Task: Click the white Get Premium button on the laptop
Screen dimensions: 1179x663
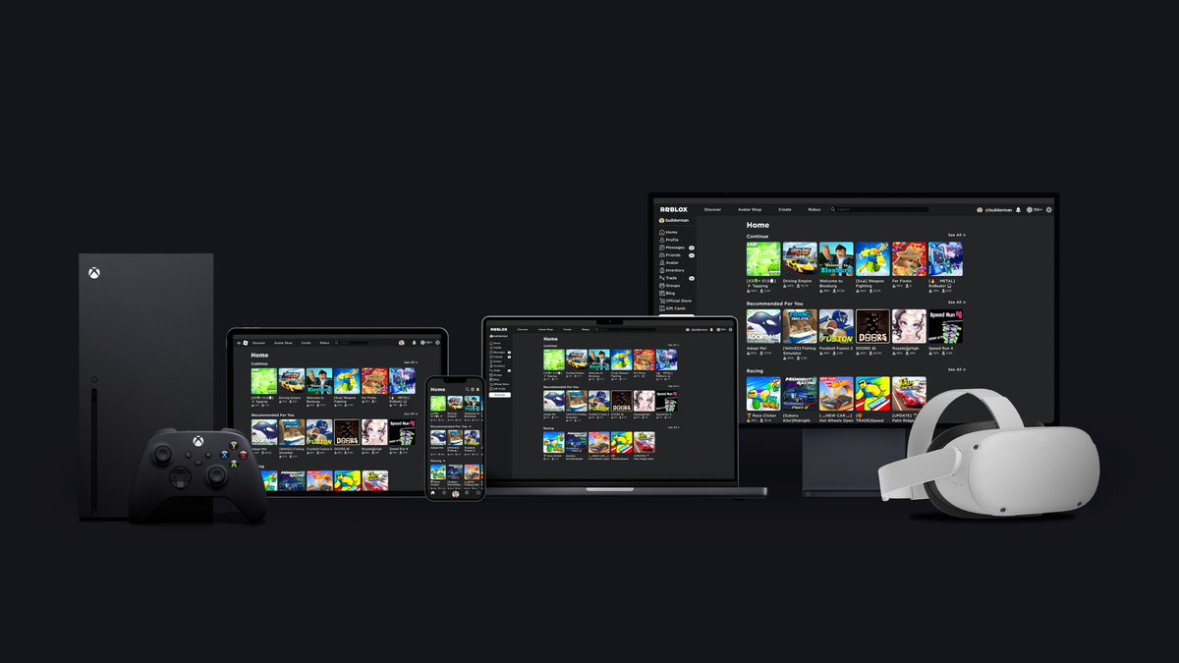Action: pos(500,395)
